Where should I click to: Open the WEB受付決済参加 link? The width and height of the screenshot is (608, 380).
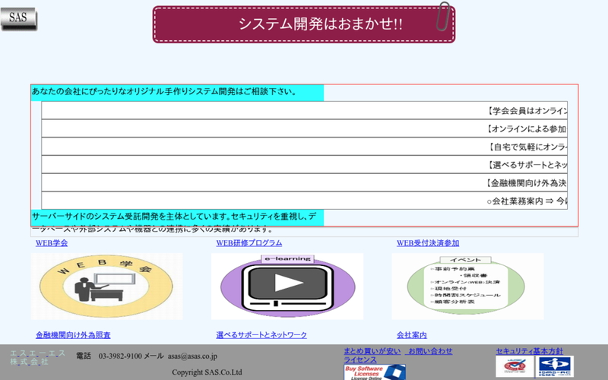[x=428, y=243]
